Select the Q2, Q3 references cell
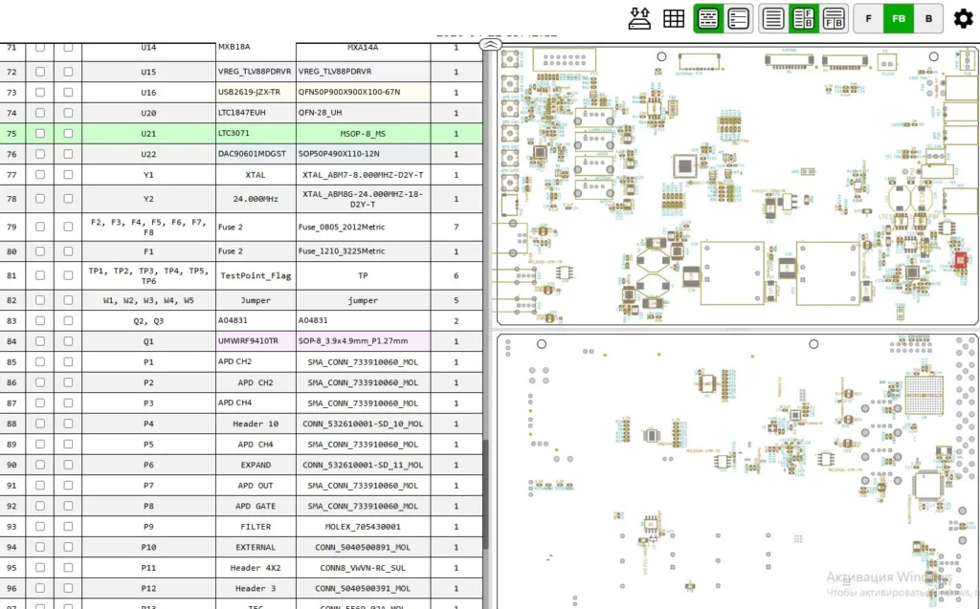 148,320
